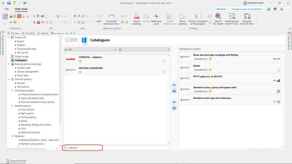Click the Undo arrow icon in Edit group
This screenshot has height=164, width=292.
pos(42,16)
